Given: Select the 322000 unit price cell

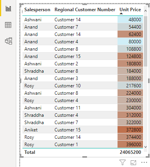Looking at the screenshot, I should pyautogui.click(x=130, y=123).
